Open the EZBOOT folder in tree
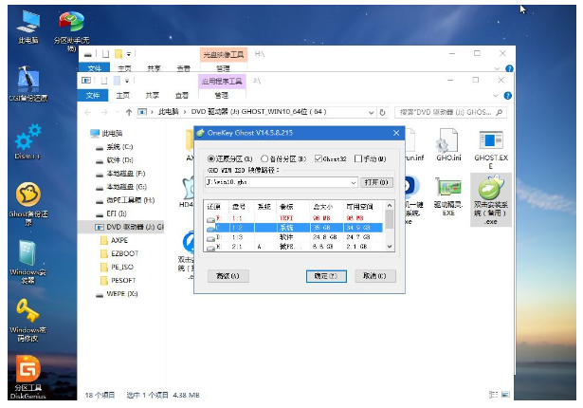Screen dimensions: 583x408 [x=119, y=254]
